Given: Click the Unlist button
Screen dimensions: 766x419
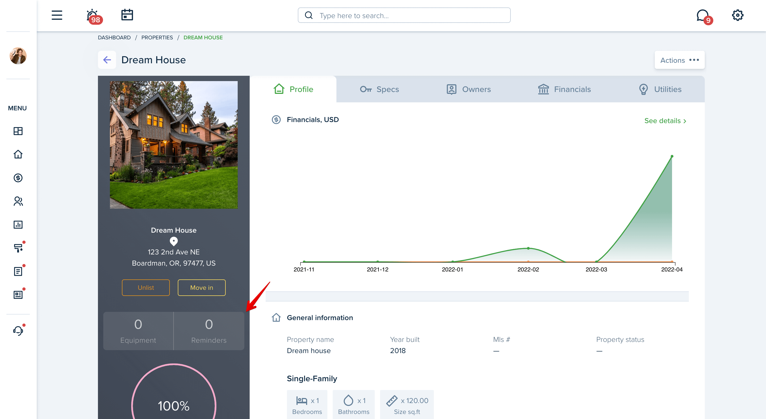Looking at the screenshot, I should (146, 288).
